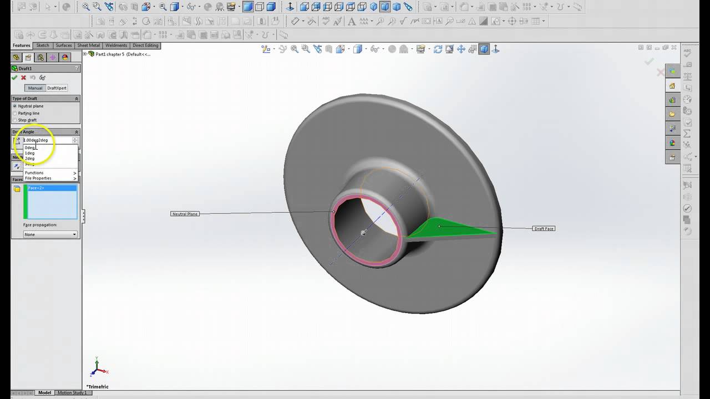The width and height of the screenshot is (710, 399).
Task: Choose 1deg from the angle list
Action: (30, 153)
